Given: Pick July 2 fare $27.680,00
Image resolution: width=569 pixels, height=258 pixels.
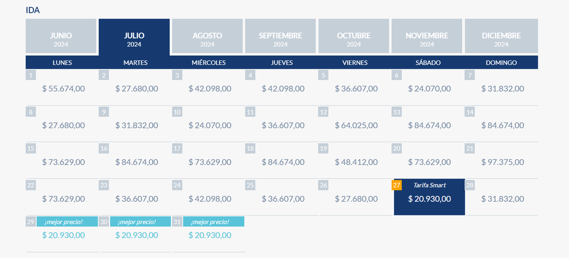Looking at the screenshot, I should click(137, 88).
